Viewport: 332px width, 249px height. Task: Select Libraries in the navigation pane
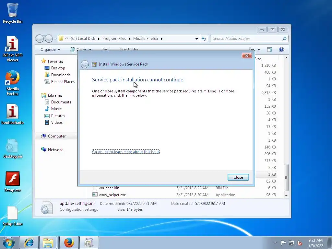(55, 95)
